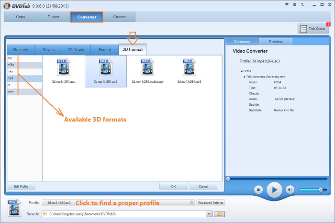This screenshot has width=335, height=223.
Task: Click the Edit Profile button
Action: pyautogui.click(x=21, y=186)
